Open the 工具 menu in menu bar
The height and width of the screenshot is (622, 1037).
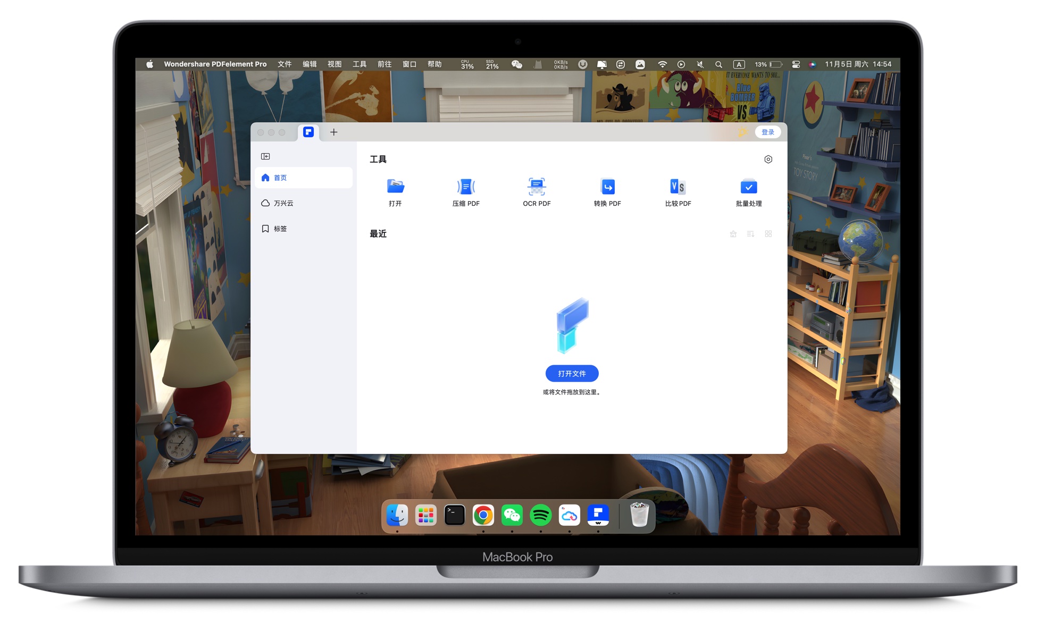[359, 64]
